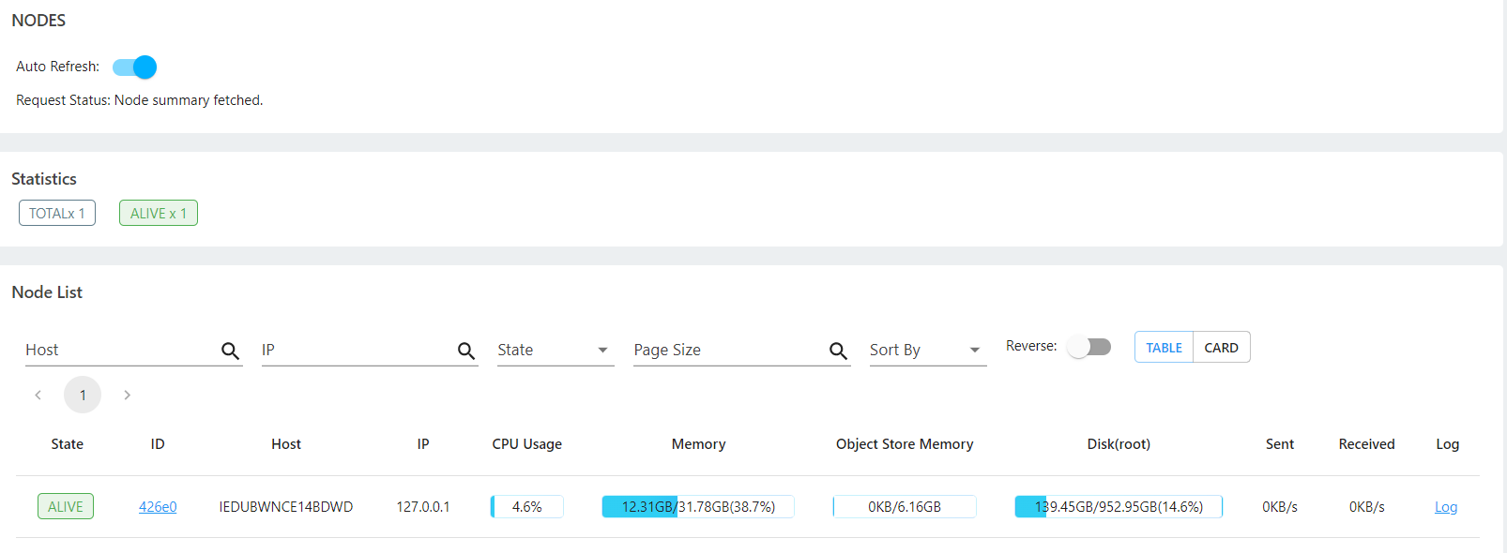The height and width of the screenshot is (553, 1507).
Task: Switch to CARD view
Action: pos(1221,348)
